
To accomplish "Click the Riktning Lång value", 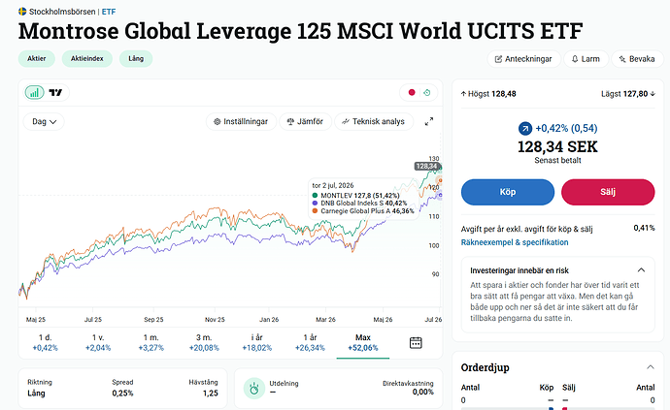I will [36, 393].
